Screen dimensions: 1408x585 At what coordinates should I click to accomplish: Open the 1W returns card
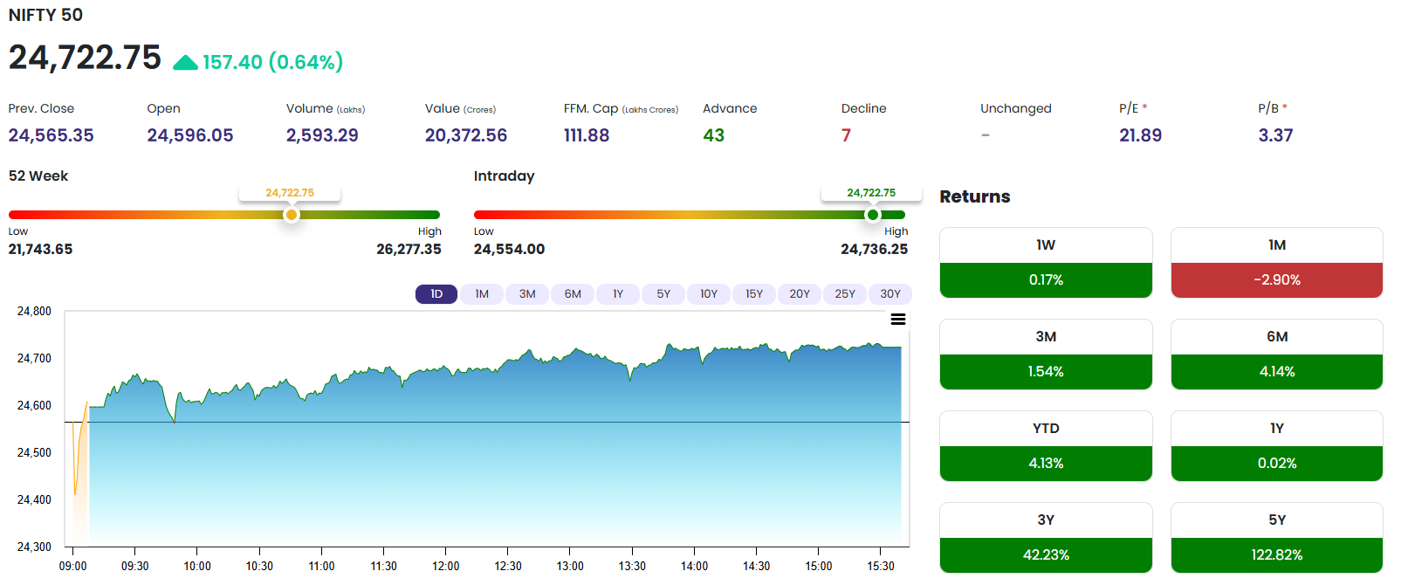1046,263
